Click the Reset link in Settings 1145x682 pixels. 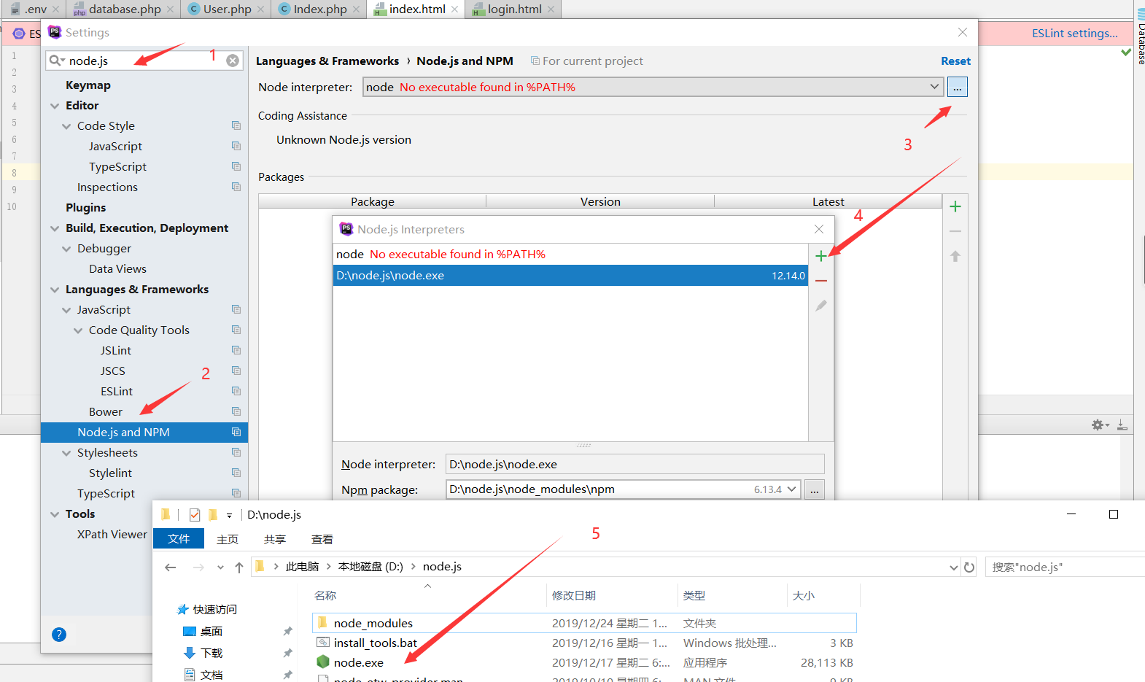click(955, 61)
